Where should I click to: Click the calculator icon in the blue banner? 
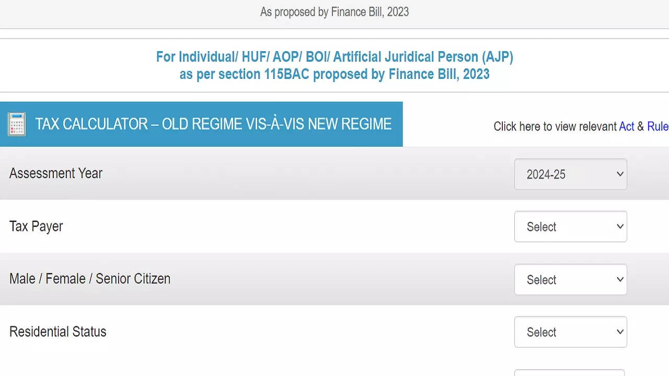pyautogui.click(x=17, y=124)
